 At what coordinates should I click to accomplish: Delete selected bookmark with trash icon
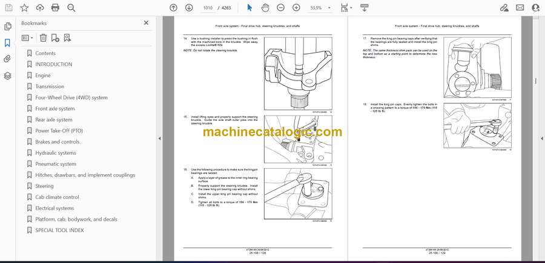(x=43, y=38)
